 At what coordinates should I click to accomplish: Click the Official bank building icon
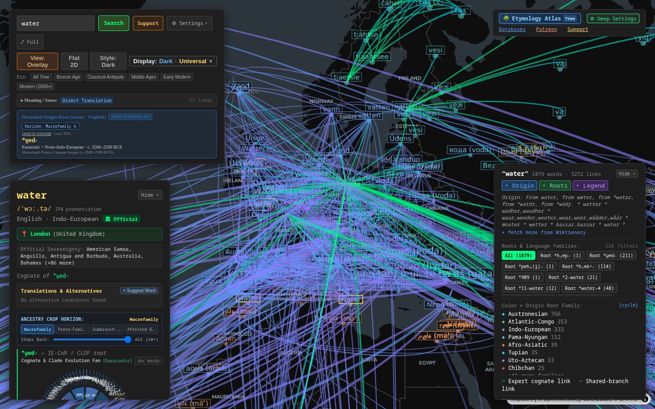click(x=108, y=219)
